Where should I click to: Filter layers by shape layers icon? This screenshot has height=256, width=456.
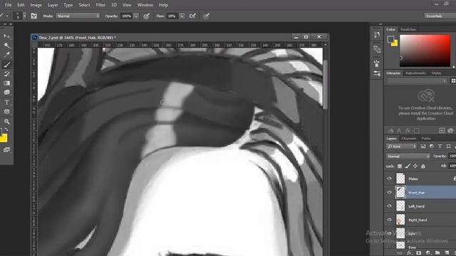pos(448,146)
